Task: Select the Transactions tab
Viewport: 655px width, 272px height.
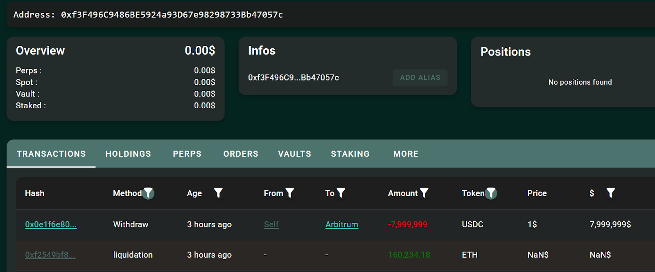Action: (51, 154)
